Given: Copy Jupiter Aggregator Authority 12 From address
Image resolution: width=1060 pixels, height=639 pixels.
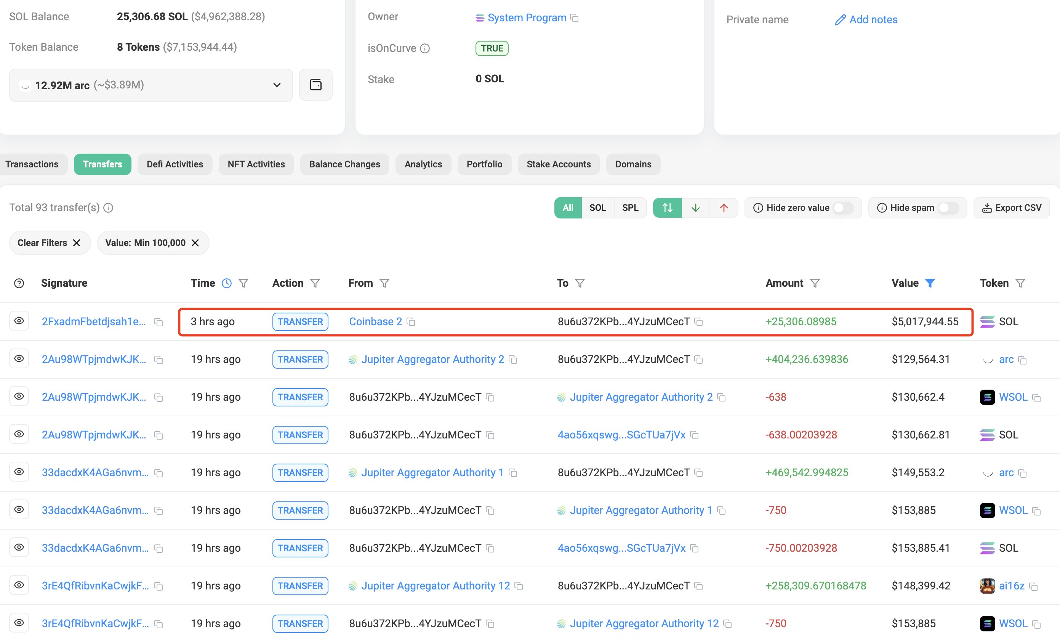Looking at the screenshot, I should [x=519, y=586].
